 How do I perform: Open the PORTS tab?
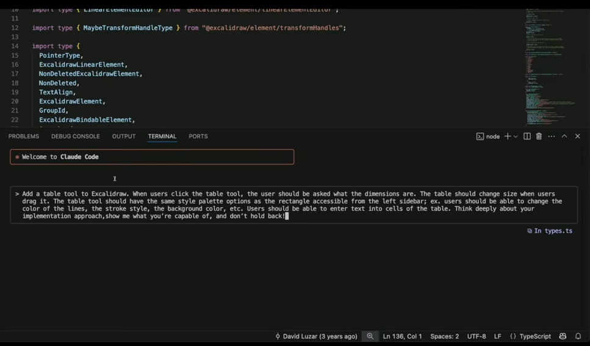click(x=198, y=136)
